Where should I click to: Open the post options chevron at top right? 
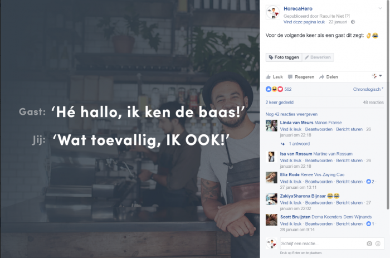380,8
